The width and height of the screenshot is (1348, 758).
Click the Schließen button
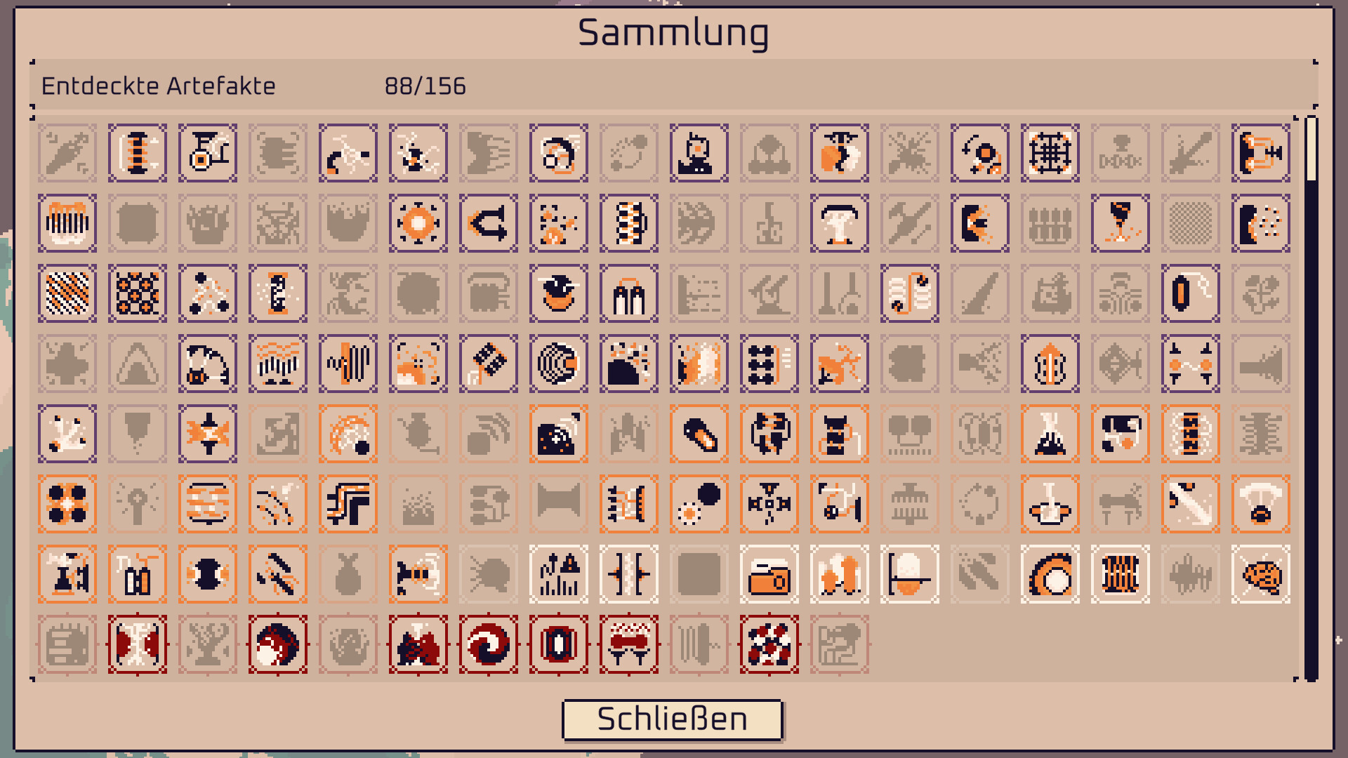pyautogui.click(x=672, y=719)
